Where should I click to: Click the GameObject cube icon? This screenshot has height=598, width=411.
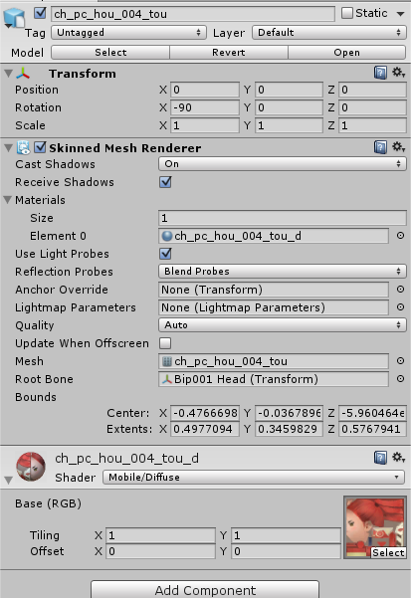(x=14, y=17)
